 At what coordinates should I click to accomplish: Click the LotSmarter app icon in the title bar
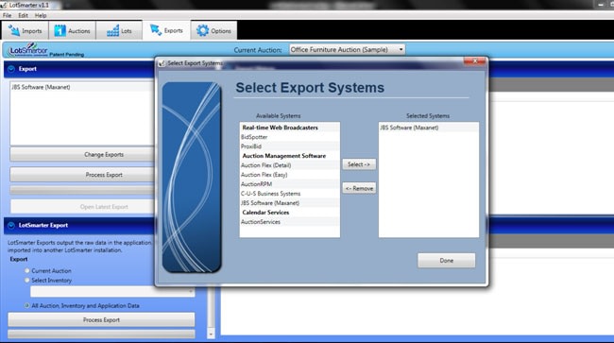(x=3, y=5)
